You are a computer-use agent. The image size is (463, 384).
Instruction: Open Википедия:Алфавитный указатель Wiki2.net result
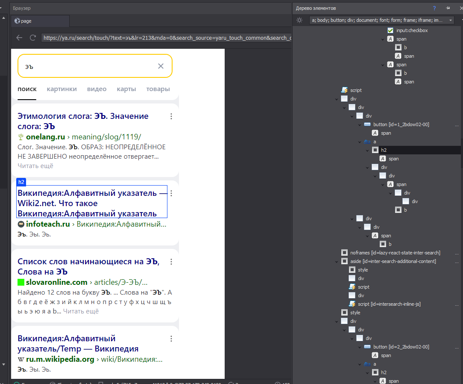[x=92, y=204]
